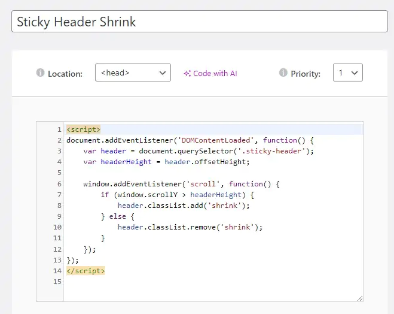Click the Priority label text
The height and width of the screenshot is (314, 394).
click(x=306, y=74)
